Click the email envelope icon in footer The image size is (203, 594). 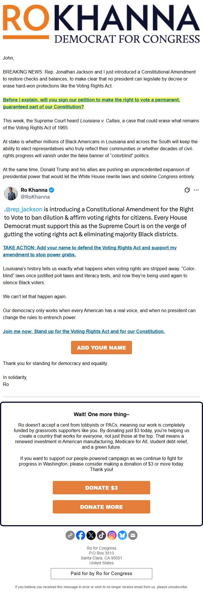[x=133, y=535]
